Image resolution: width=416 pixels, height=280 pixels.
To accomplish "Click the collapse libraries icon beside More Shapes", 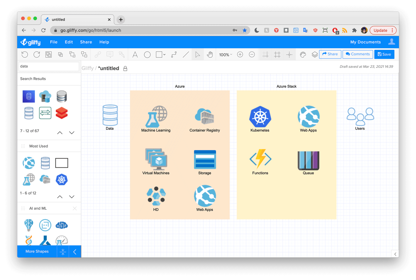I will 63,252.
